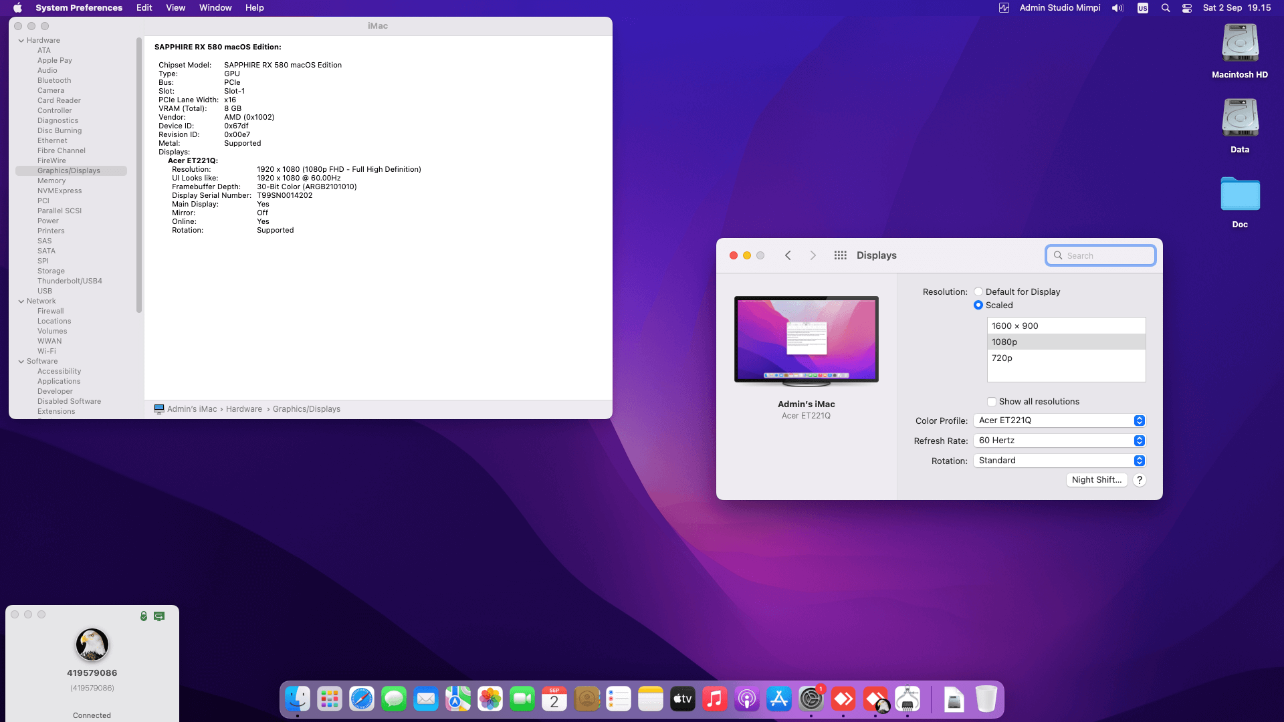Open Spotlight search in menu bar
This screenshot has height=722, width=1284.
tap(1166, 8)
